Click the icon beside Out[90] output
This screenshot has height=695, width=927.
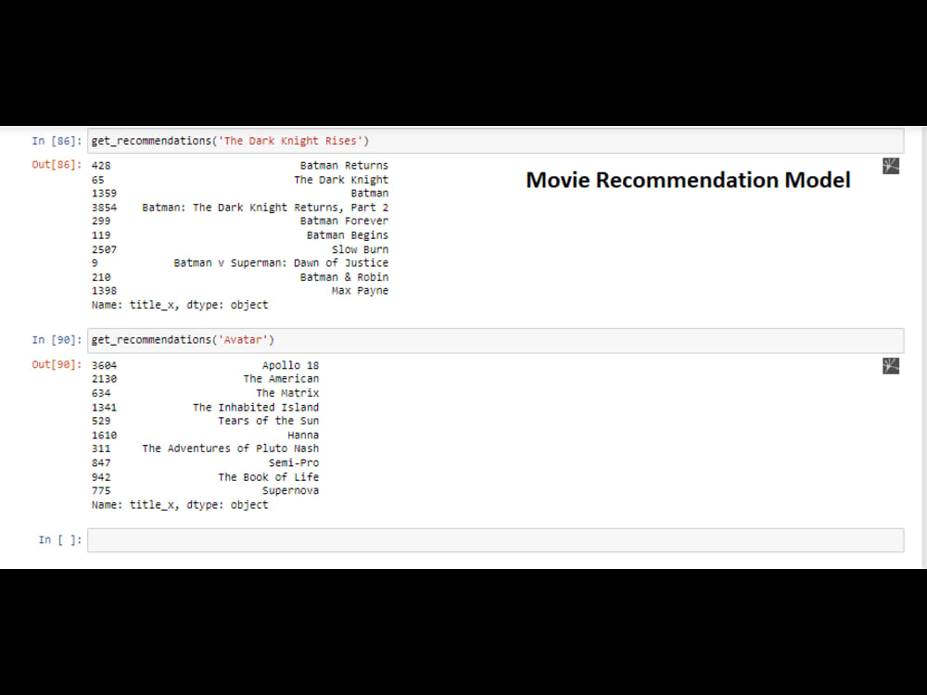(x=890, y=366)
